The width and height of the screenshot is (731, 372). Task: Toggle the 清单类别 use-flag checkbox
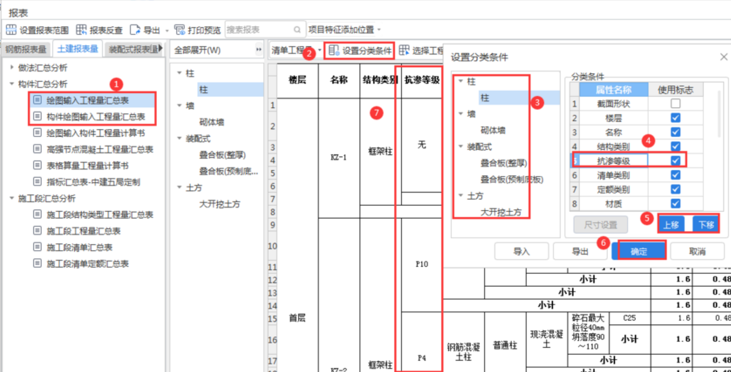pos(676,175)
